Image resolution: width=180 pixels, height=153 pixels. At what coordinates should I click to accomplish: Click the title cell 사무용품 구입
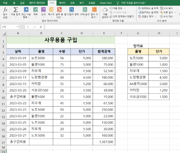click(x=61, y=40)
